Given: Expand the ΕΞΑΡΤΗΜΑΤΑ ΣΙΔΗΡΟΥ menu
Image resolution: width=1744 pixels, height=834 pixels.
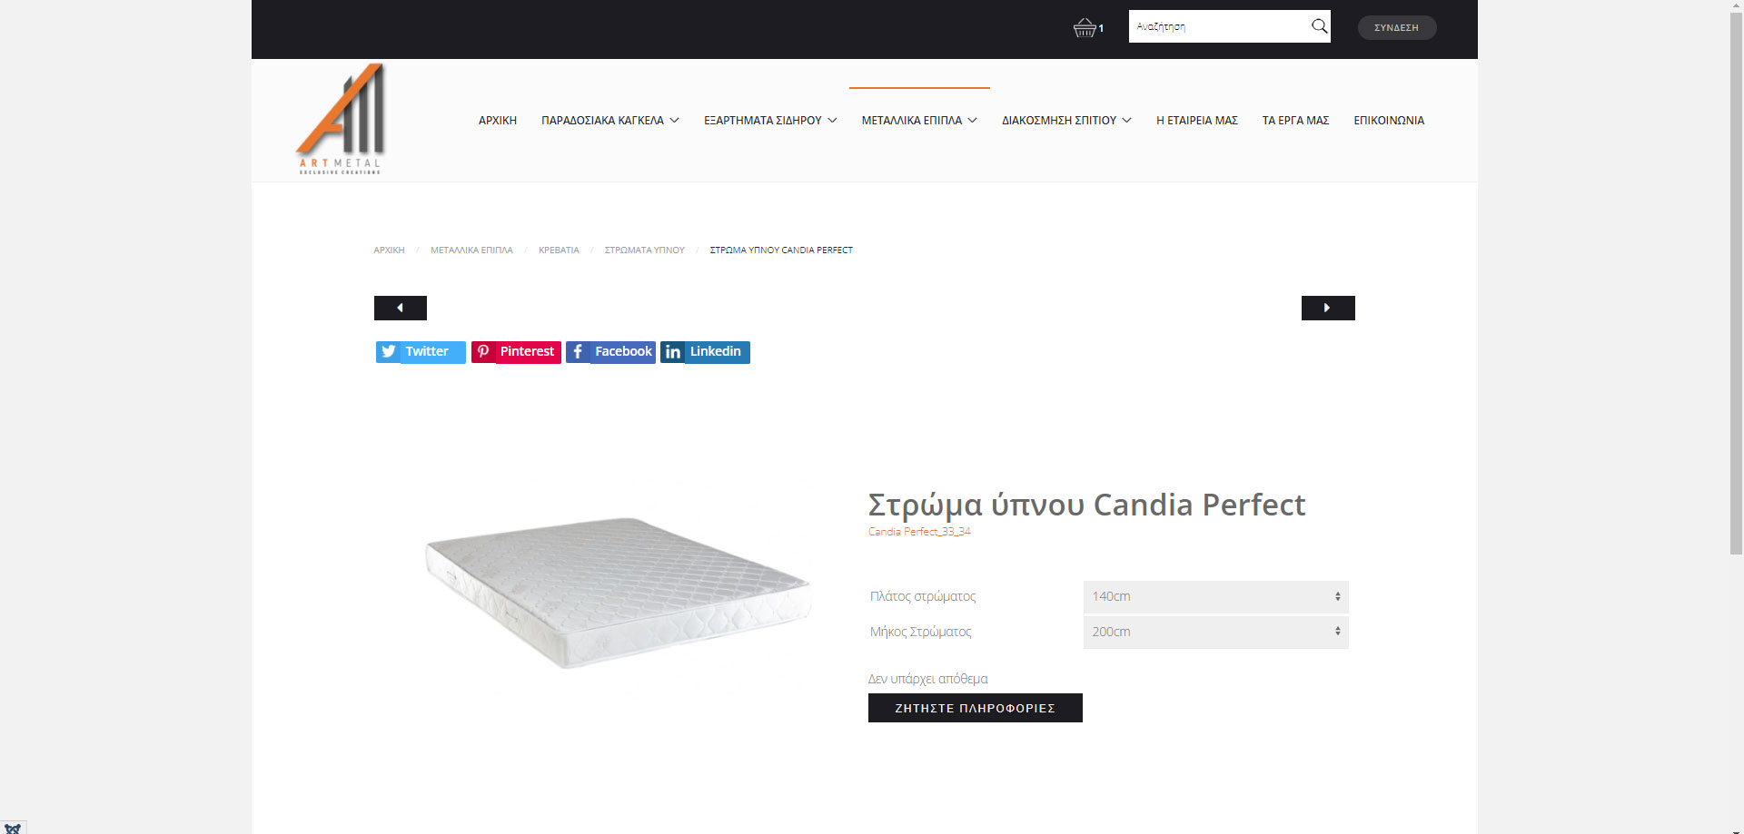Looking at the screenshot, I should tap(770, 121).
